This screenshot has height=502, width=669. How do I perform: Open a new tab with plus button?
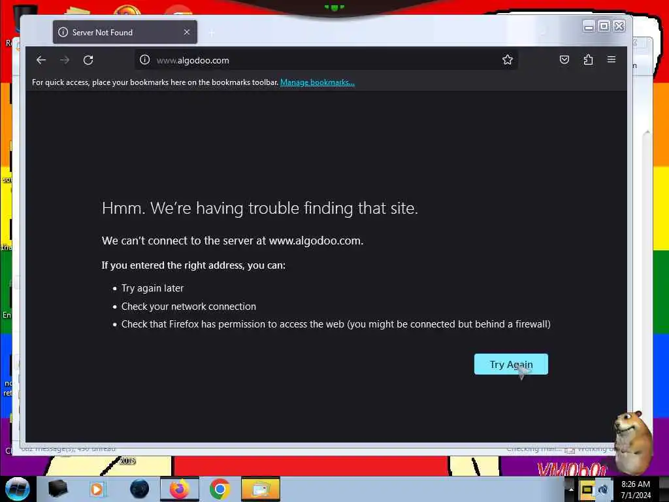[x=211, y=33]
